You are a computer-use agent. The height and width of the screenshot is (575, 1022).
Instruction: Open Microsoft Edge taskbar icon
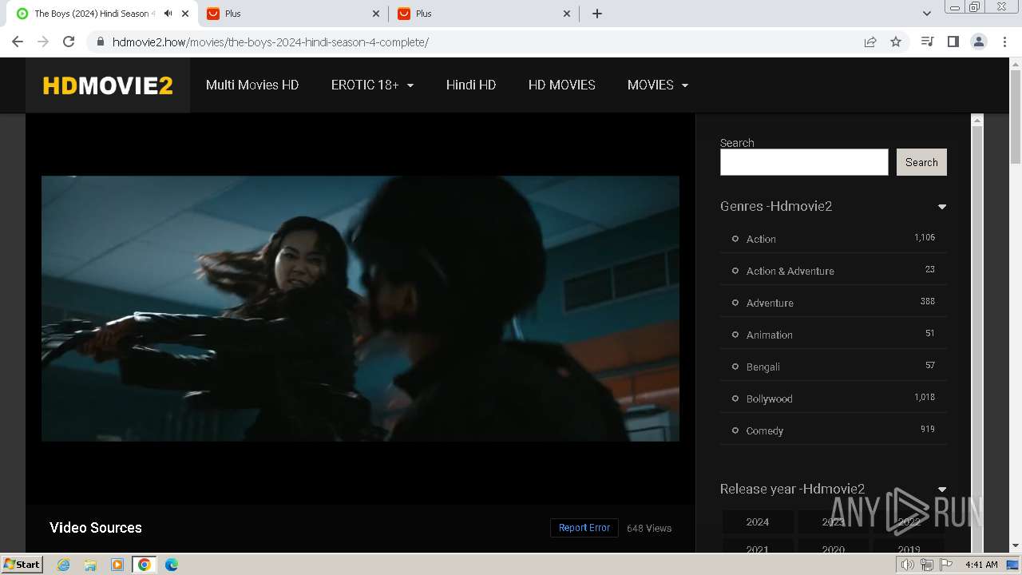coord(172,565)
